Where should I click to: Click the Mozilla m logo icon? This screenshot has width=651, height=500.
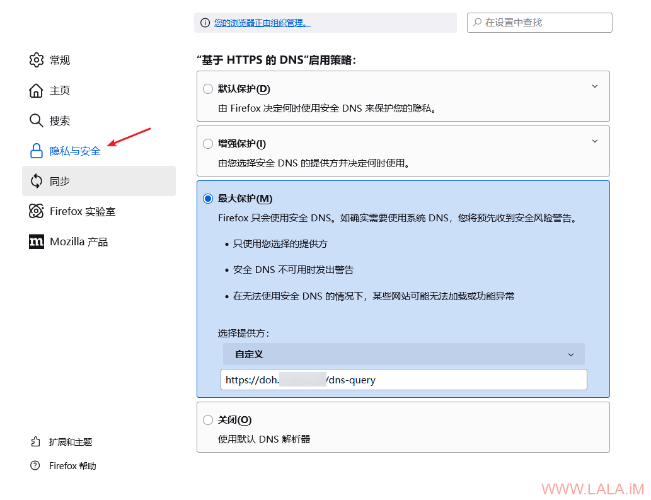(x=36, y=241)
